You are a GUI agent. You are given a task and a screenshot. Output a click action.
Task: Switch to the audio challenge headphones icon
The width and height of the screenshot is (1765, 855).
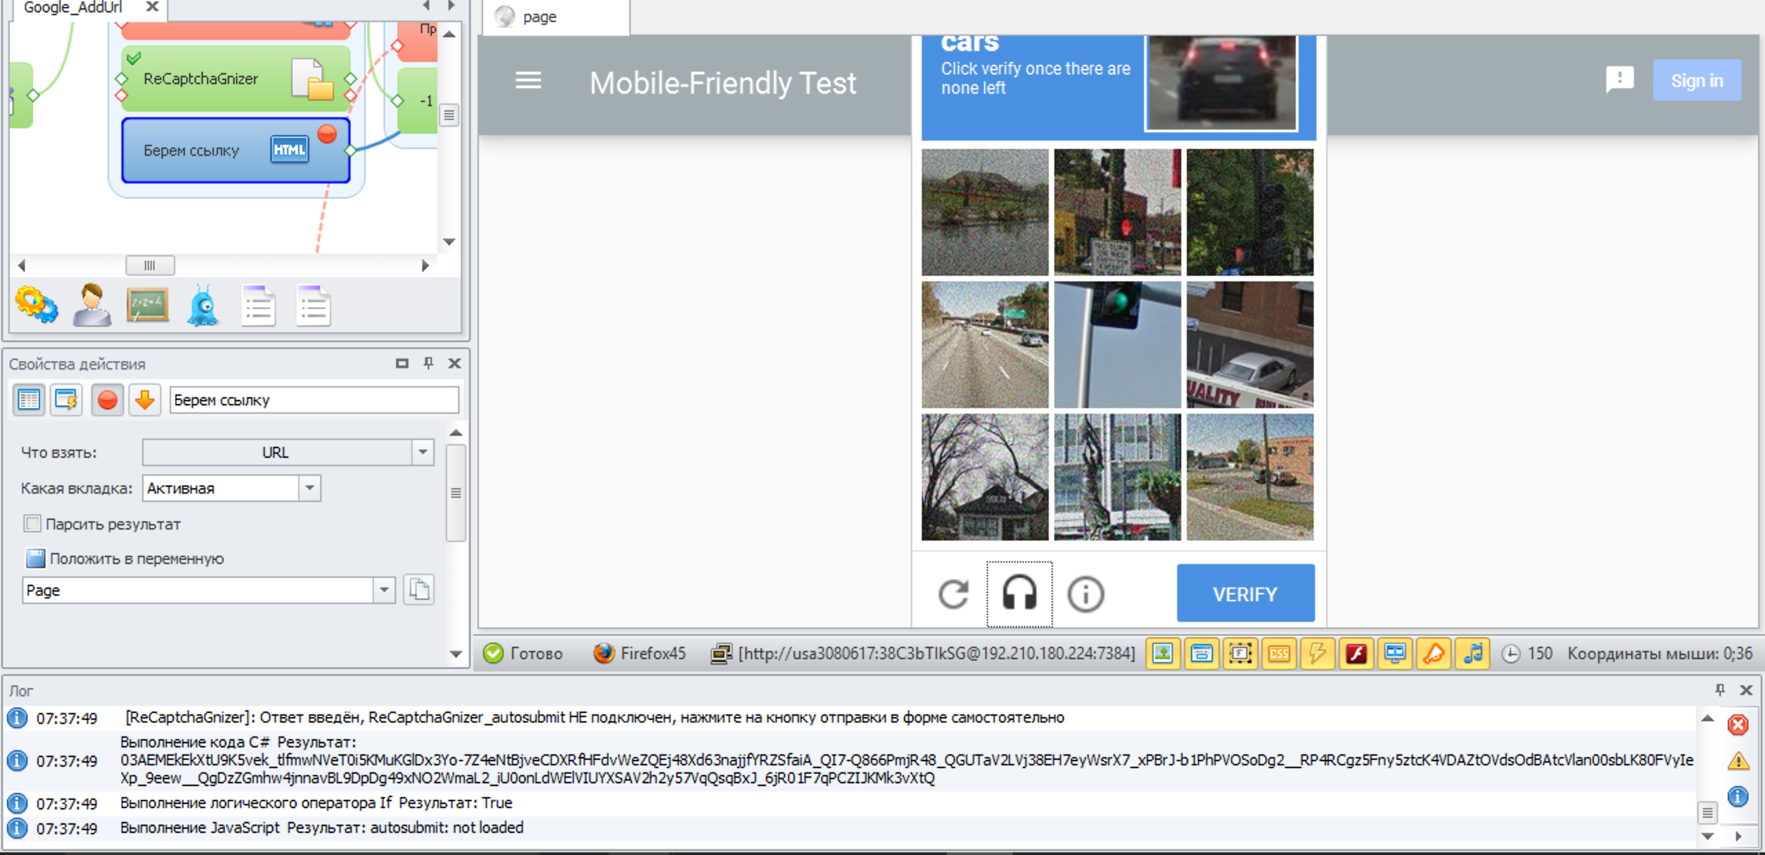(1019, 594)
